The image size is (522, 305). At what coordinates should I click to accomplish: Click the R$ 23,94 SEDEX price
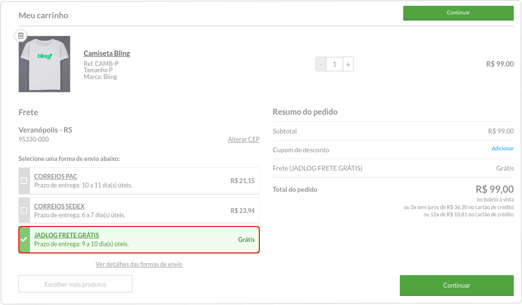(x=242, y=211)
